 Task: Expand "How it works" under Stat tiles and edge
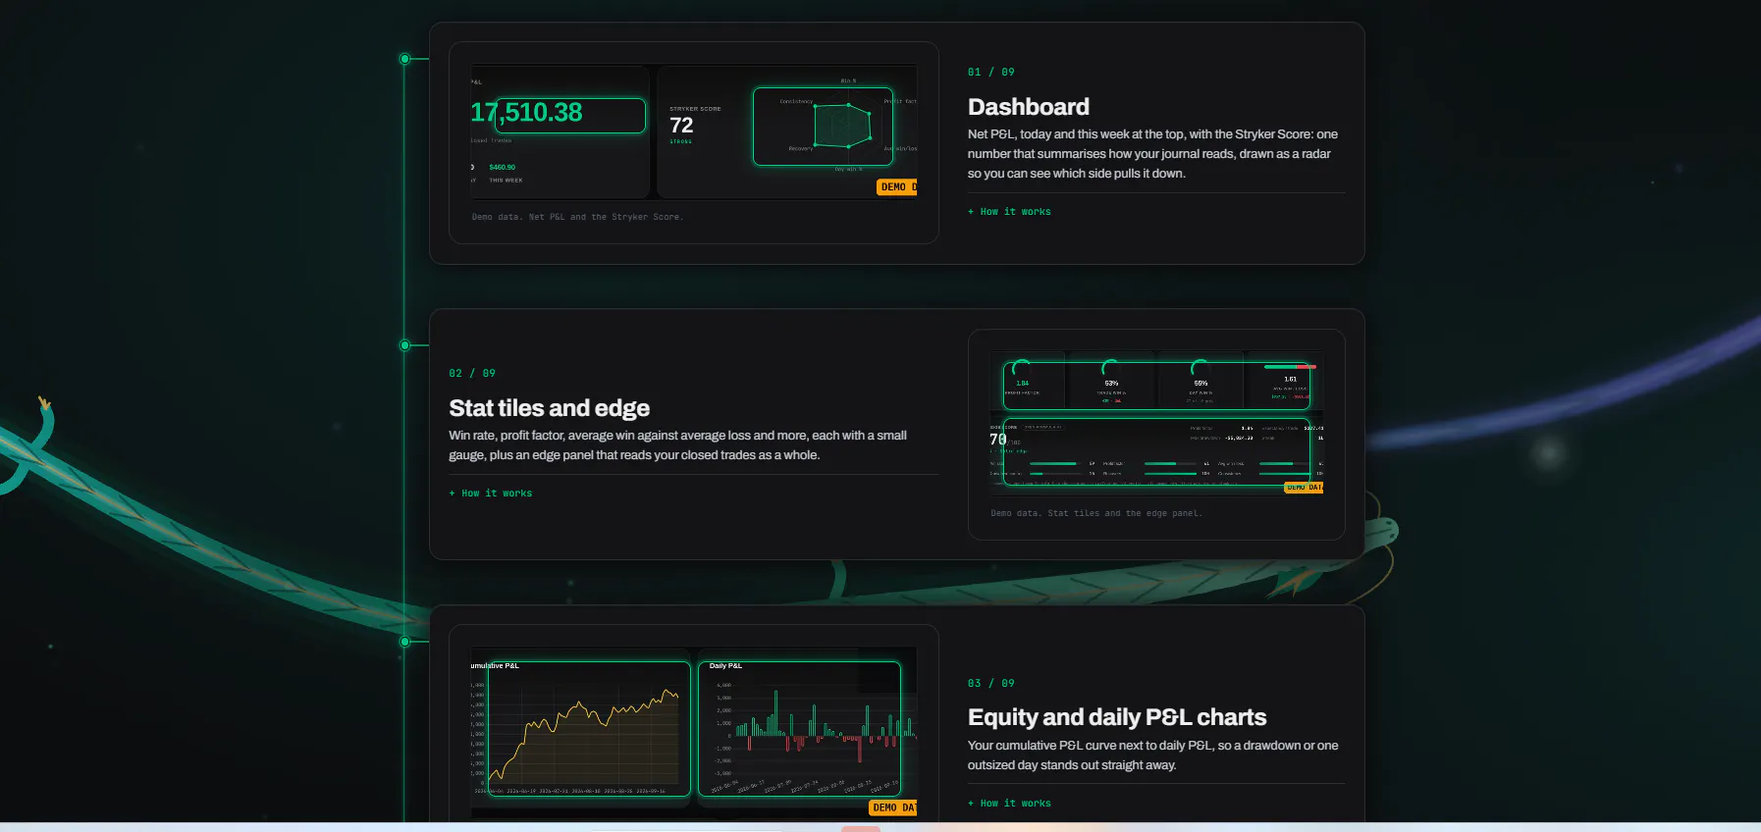click(491, 494)
